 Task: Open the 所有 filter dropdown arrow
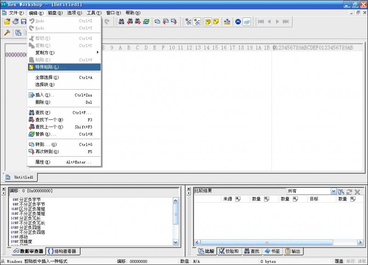click(x=333, y=191)
